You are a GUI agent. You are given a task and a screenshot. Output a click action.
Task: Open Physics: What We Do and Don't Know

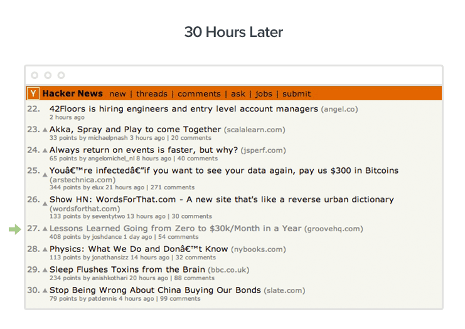[x=139, y=249]
